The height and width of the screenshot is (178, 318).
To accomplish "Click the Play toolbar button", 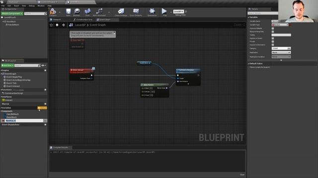I will pyautogui.click(x=164, y=11).
